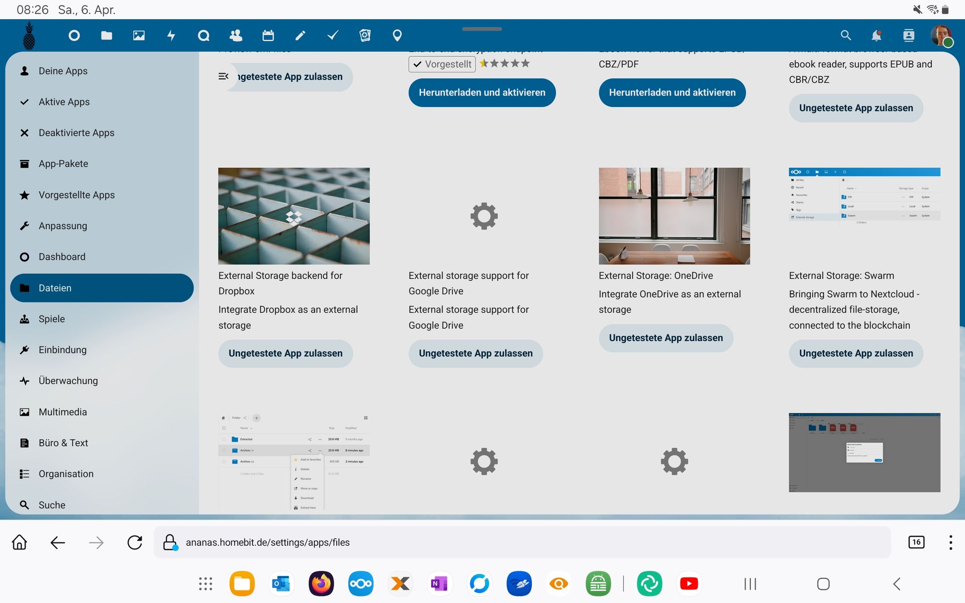This screenshot has width=965, height=603.
Task: Allow untested Swarm storage app
Action: click(x=856, y=353)
